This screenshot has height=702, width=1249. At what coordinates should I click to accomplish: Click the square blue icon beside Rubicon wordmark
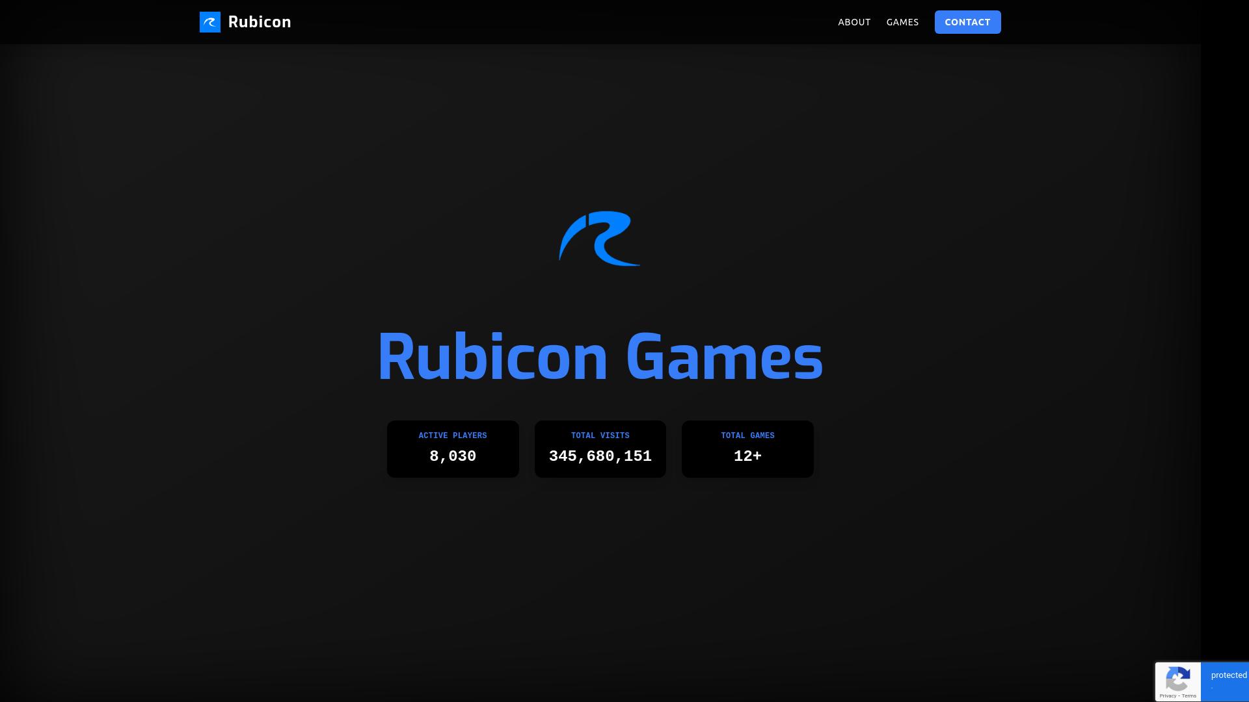[x=209, y=21]
